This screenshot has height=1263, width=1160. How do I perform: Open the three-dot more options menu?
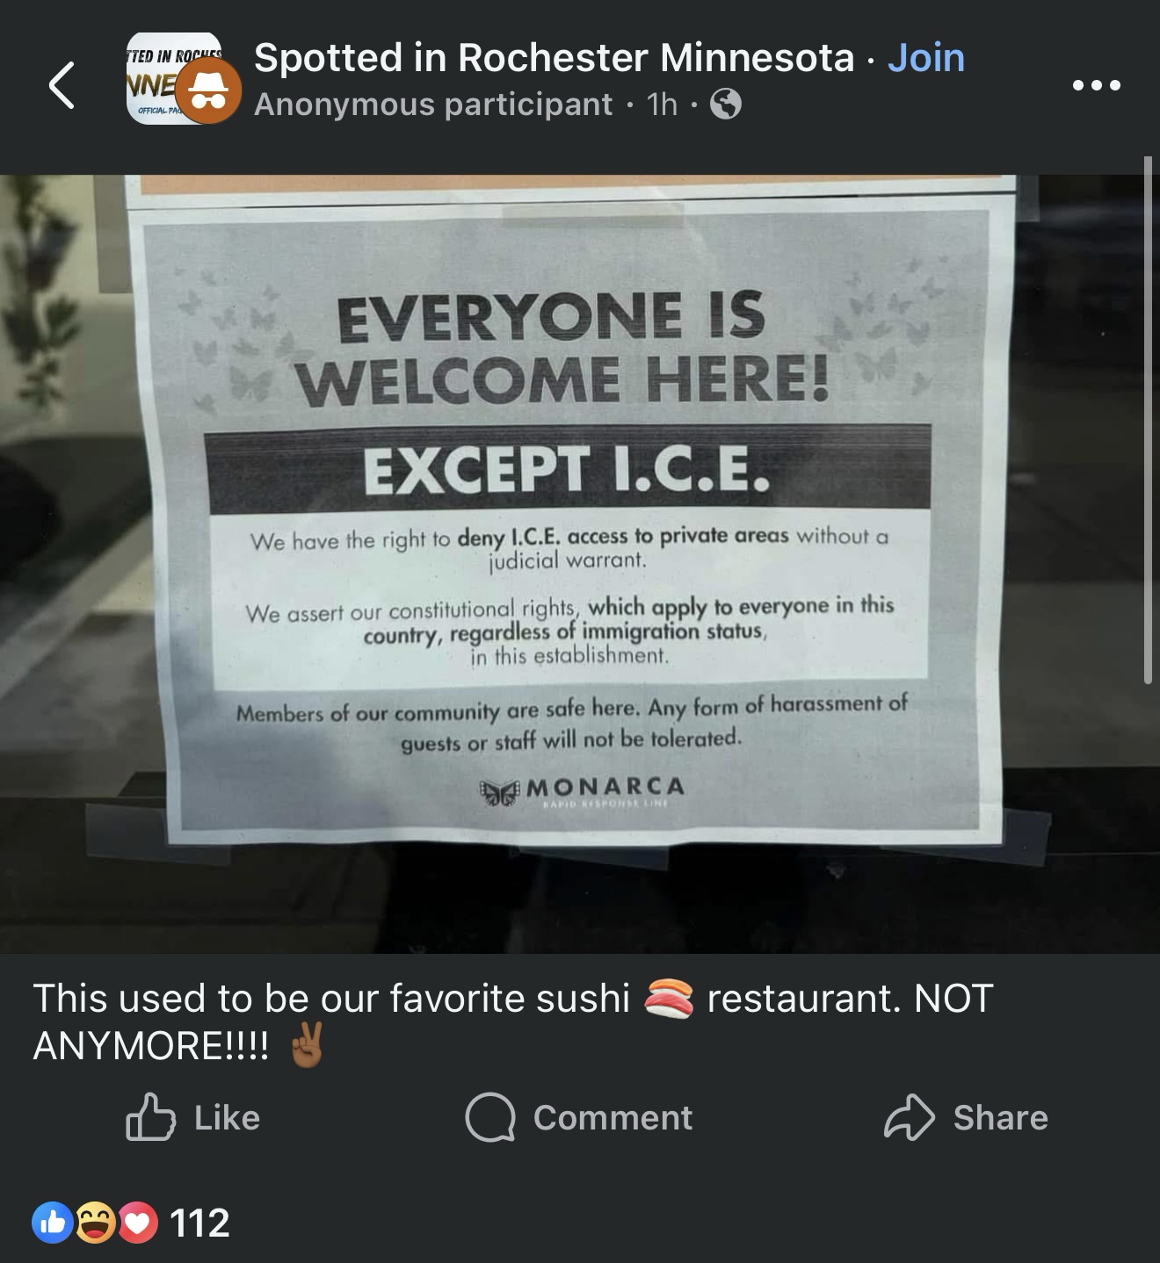[x=1096, y=85]
